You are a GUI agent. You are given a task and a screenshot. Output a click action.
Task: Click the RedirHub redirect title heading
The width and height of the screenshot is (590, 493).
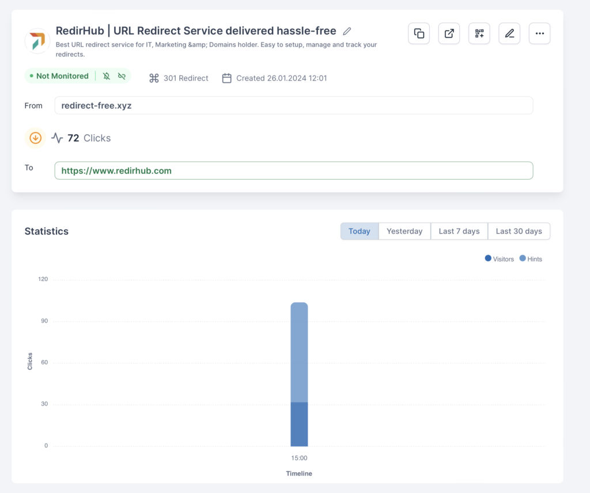196,31
